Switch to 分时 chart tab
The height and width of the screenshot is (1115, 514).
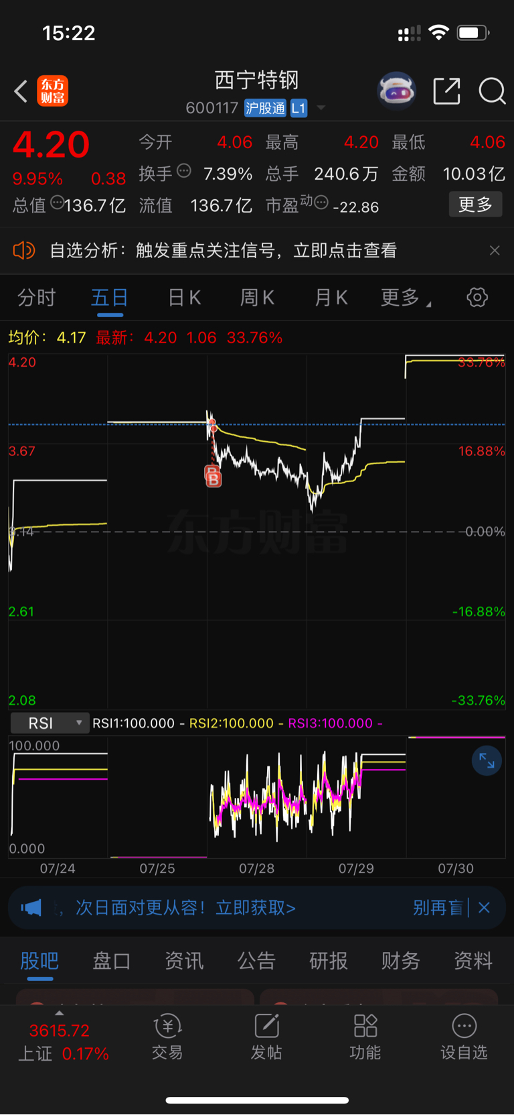tap(36, 298)
